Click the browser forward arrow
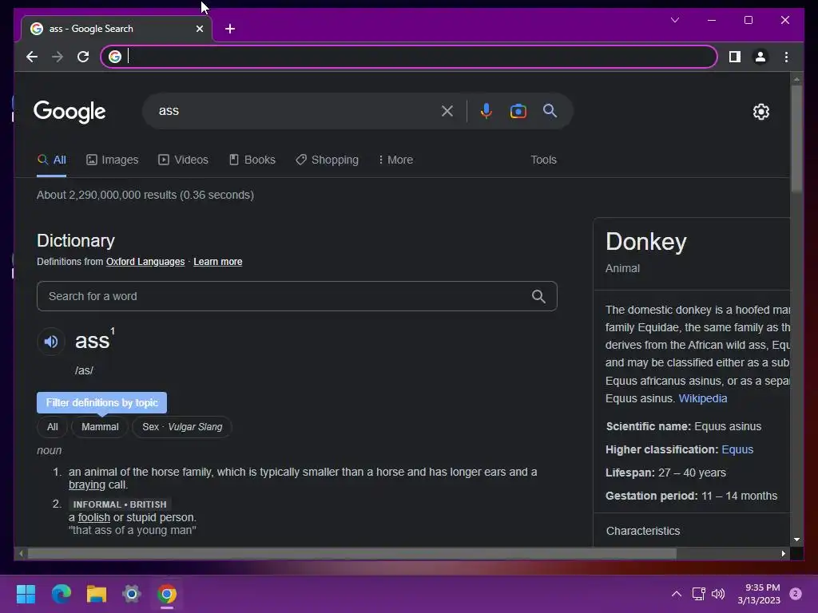Image resolution: width=818 pixels, height=613 pixels. coord(58,57)
